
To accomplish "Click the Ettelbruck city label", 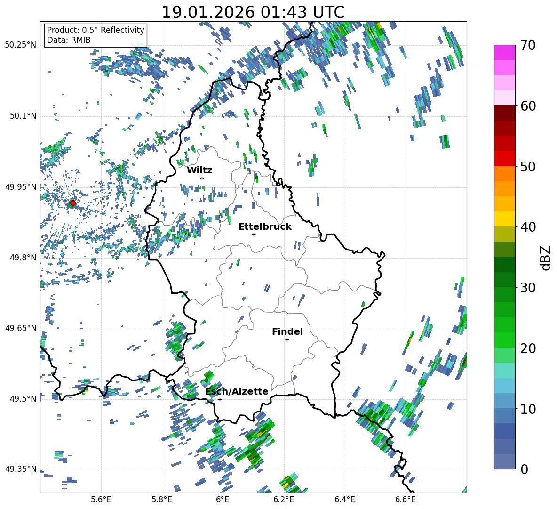I will (265, 227).
